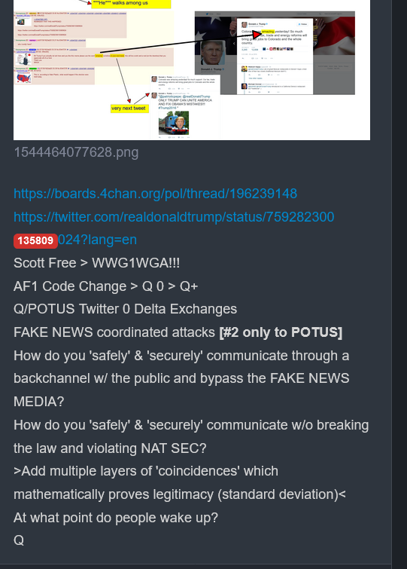Click the Trump train meme picture

pos(174,123)
